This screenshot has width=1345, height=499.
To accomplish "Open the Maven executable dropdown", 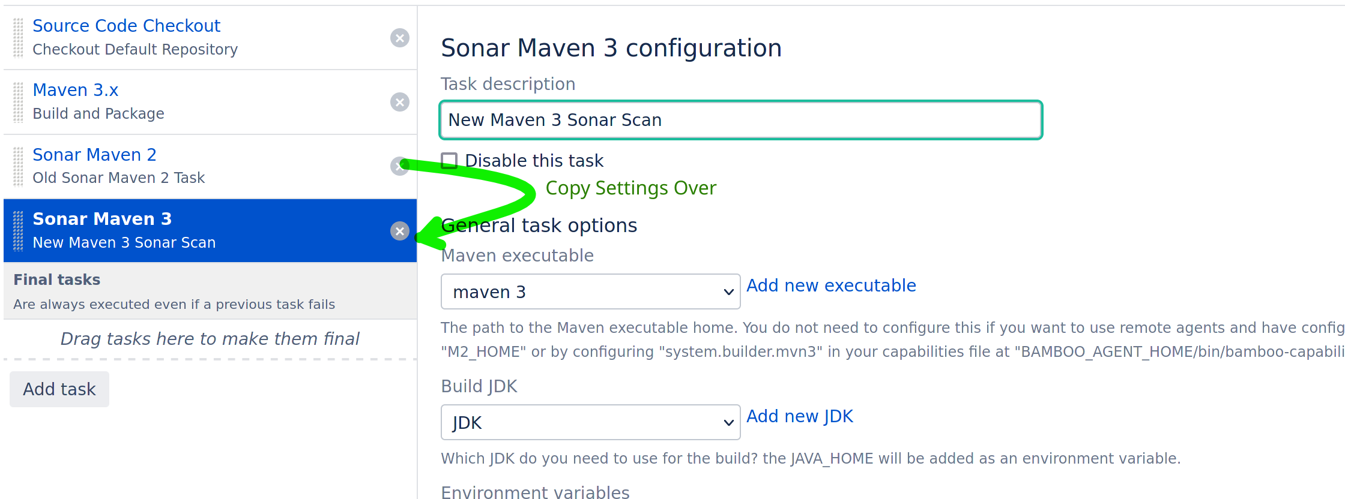I will pyautogui.click(x=590, y=292).
